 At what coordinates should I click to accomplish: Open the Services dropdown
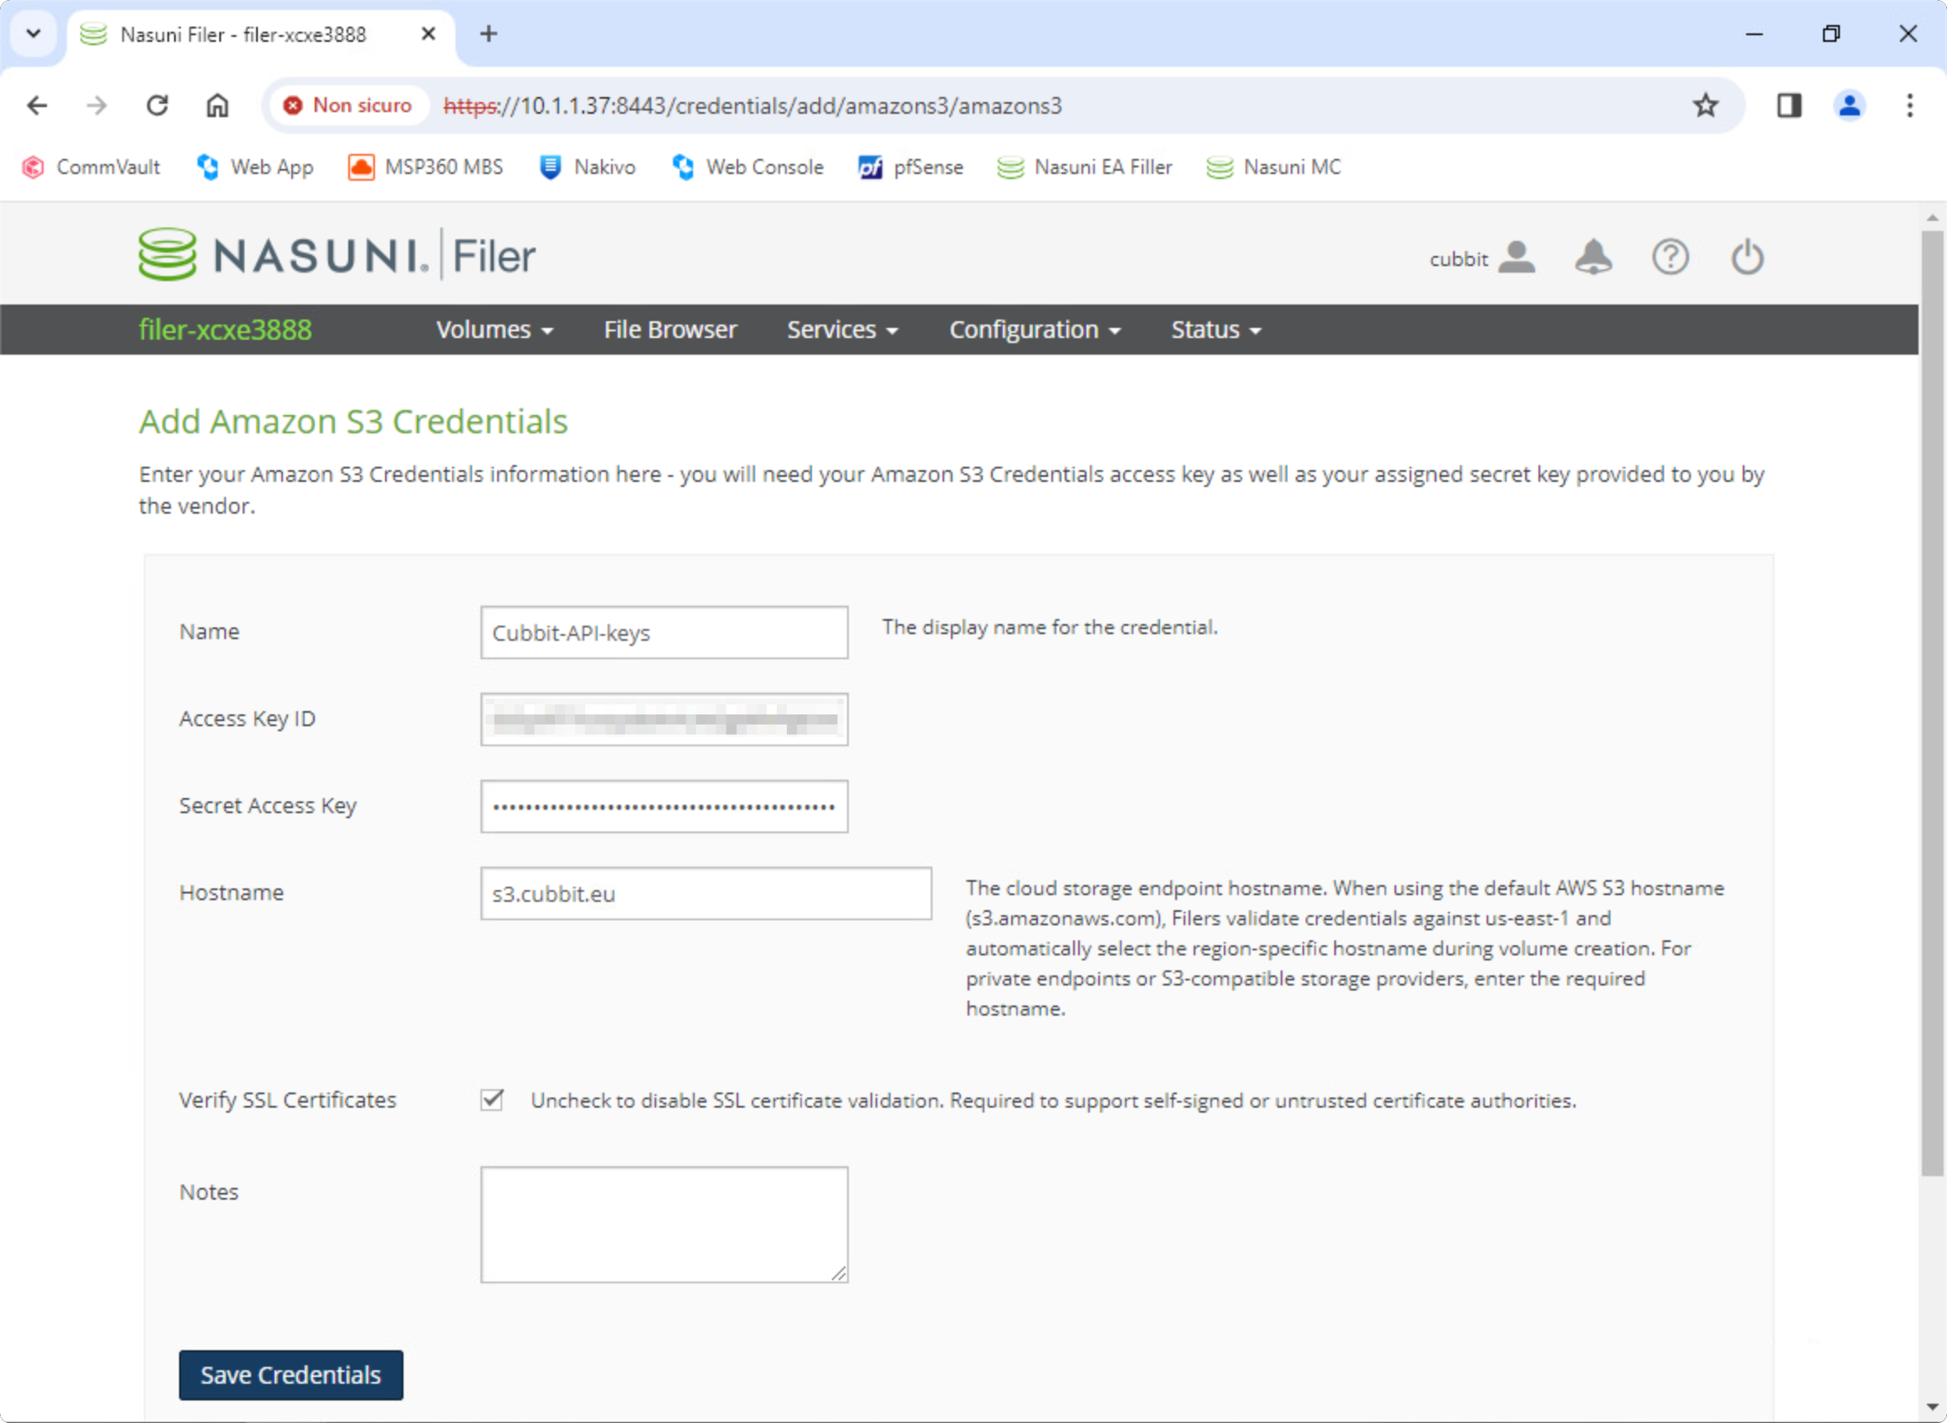pos(842,329)
